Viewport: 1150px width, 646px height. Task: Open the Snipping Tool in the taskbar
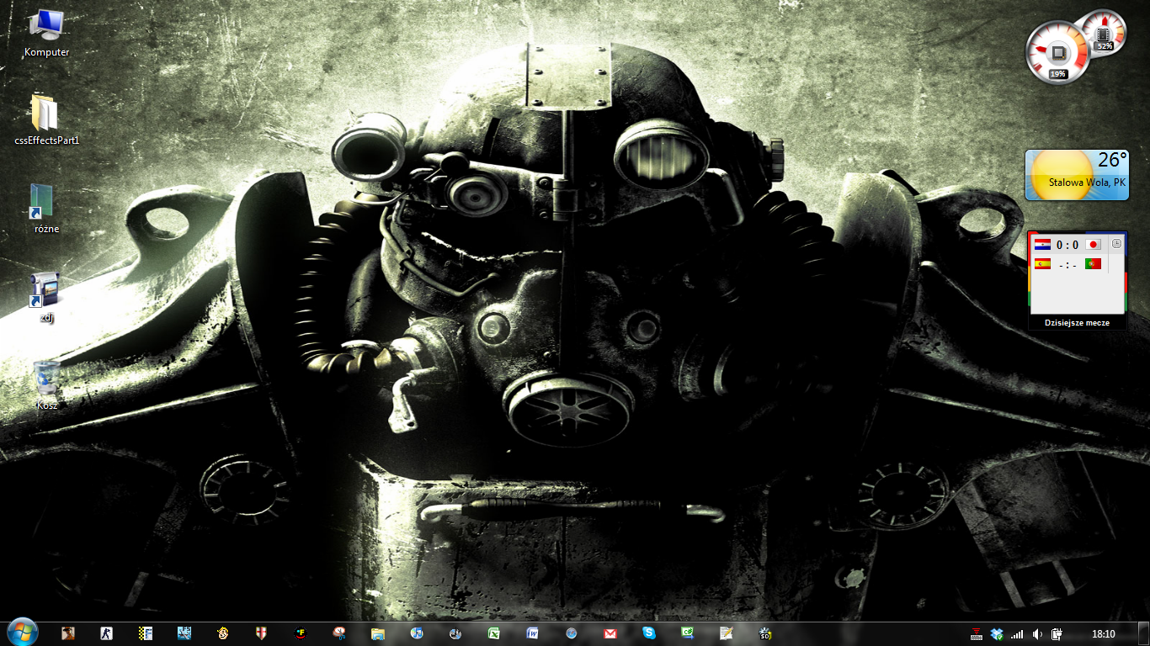tap(338, 633)
